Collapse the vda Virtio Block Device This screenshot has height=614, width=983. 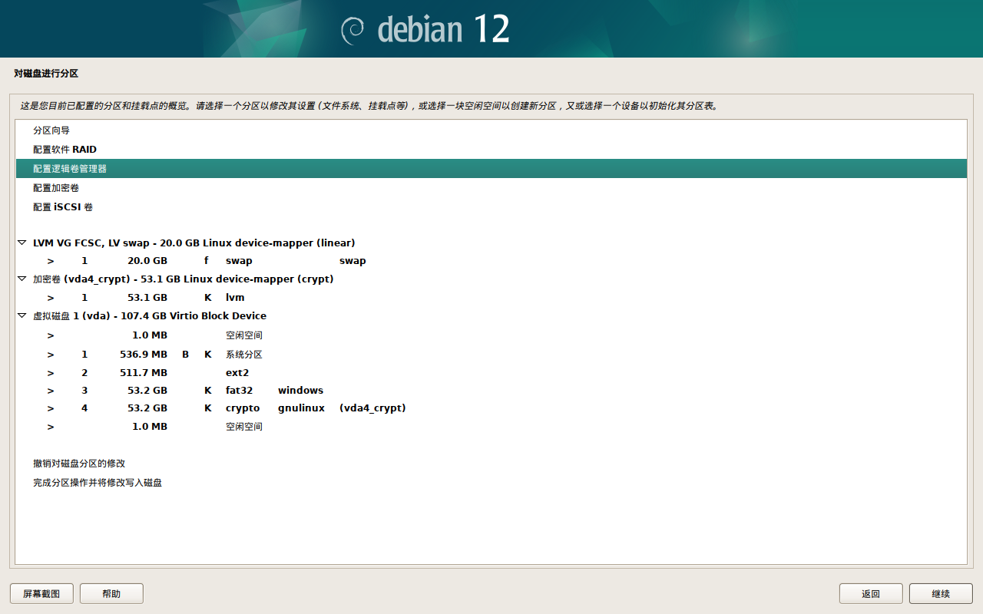(x=22, y=315)
